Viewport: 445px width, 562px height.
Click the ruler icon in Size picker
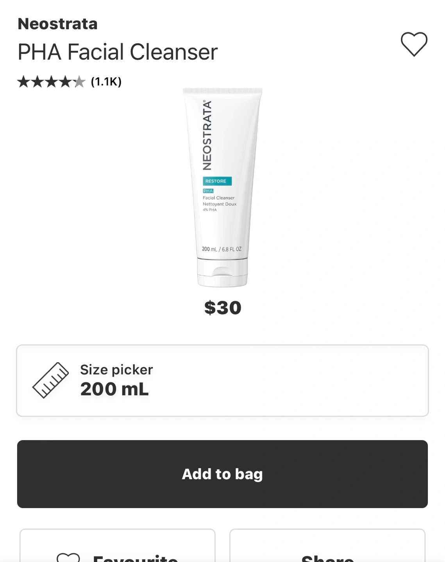[50, 380]
